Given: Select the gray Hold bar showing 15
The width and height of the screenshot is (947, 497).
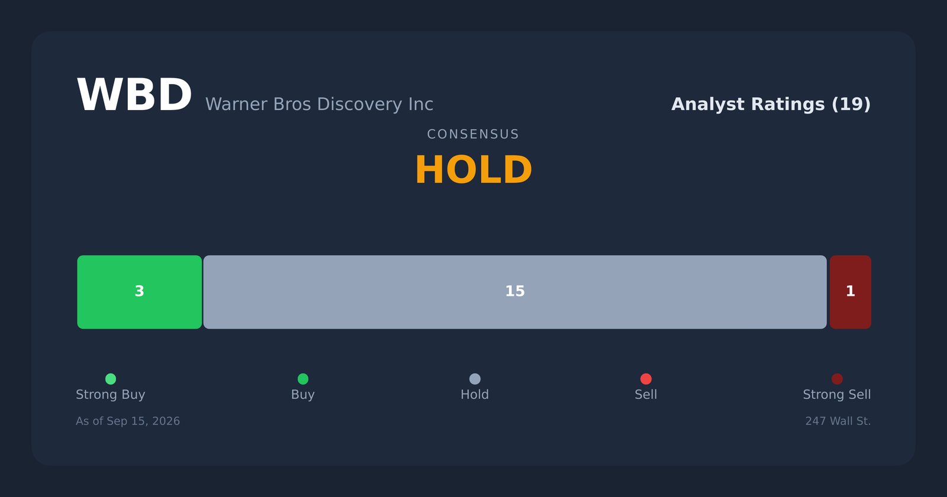Looking at the screenshot, I should [515, 292].
